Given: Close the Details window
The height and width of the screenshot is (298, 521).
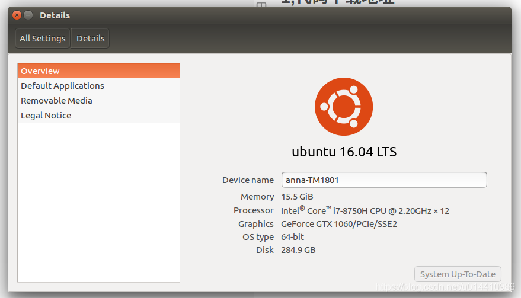Looking at the screenshot, I should point(17,15).
